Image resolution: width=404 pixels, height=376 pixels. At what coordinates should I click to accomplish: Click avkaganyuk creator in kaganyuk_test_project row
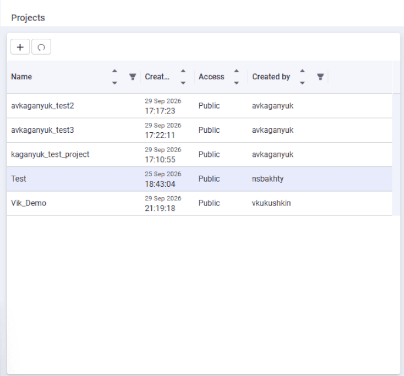pyautogui.click(x=273, y=155)
